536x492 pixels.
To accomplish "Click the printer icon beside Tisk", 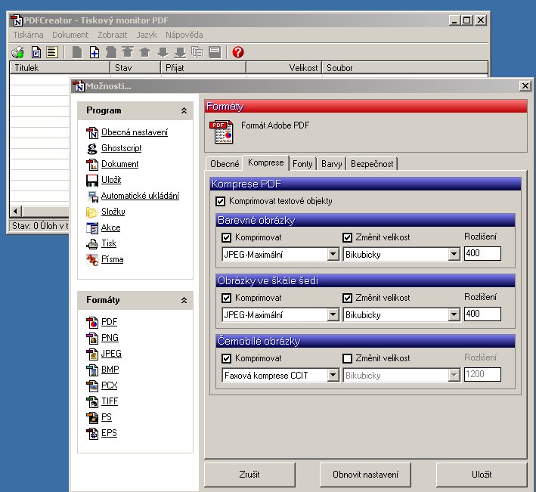I will coord(92,244).
